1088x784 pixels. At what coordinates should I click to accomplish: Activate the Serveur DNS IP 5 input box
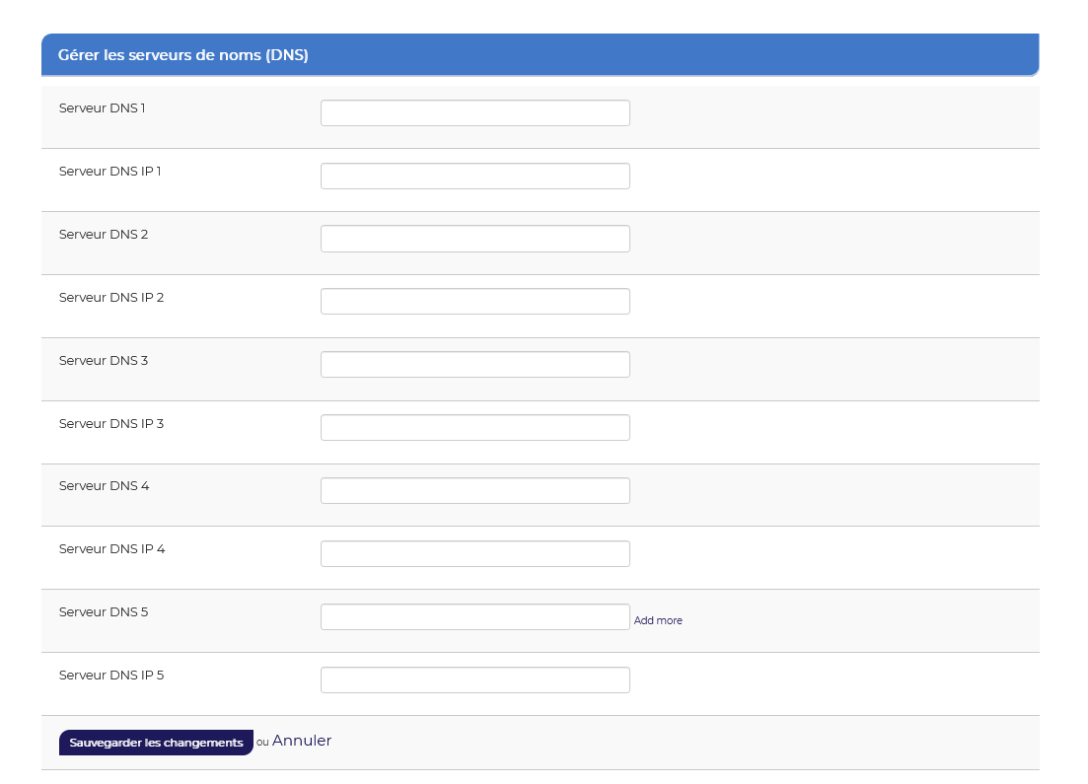[x=475, y=679]
